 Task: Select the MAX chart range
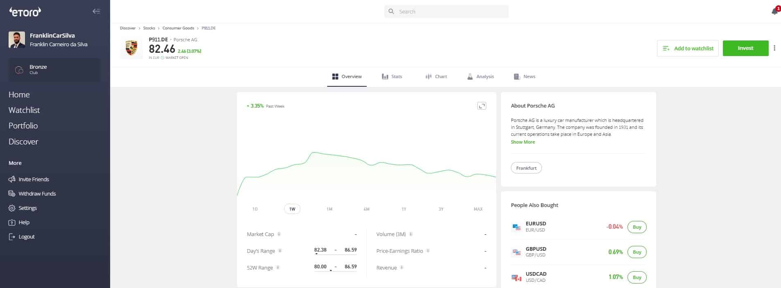[478, 209]
